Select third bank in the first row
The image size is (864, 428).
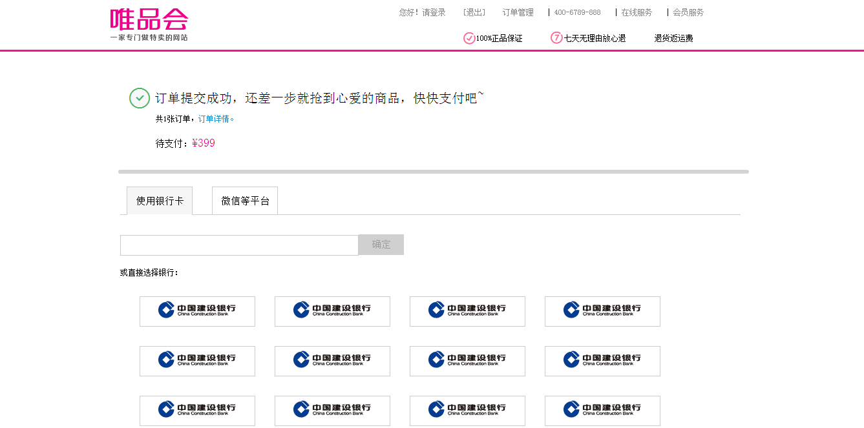click(467, 311)
